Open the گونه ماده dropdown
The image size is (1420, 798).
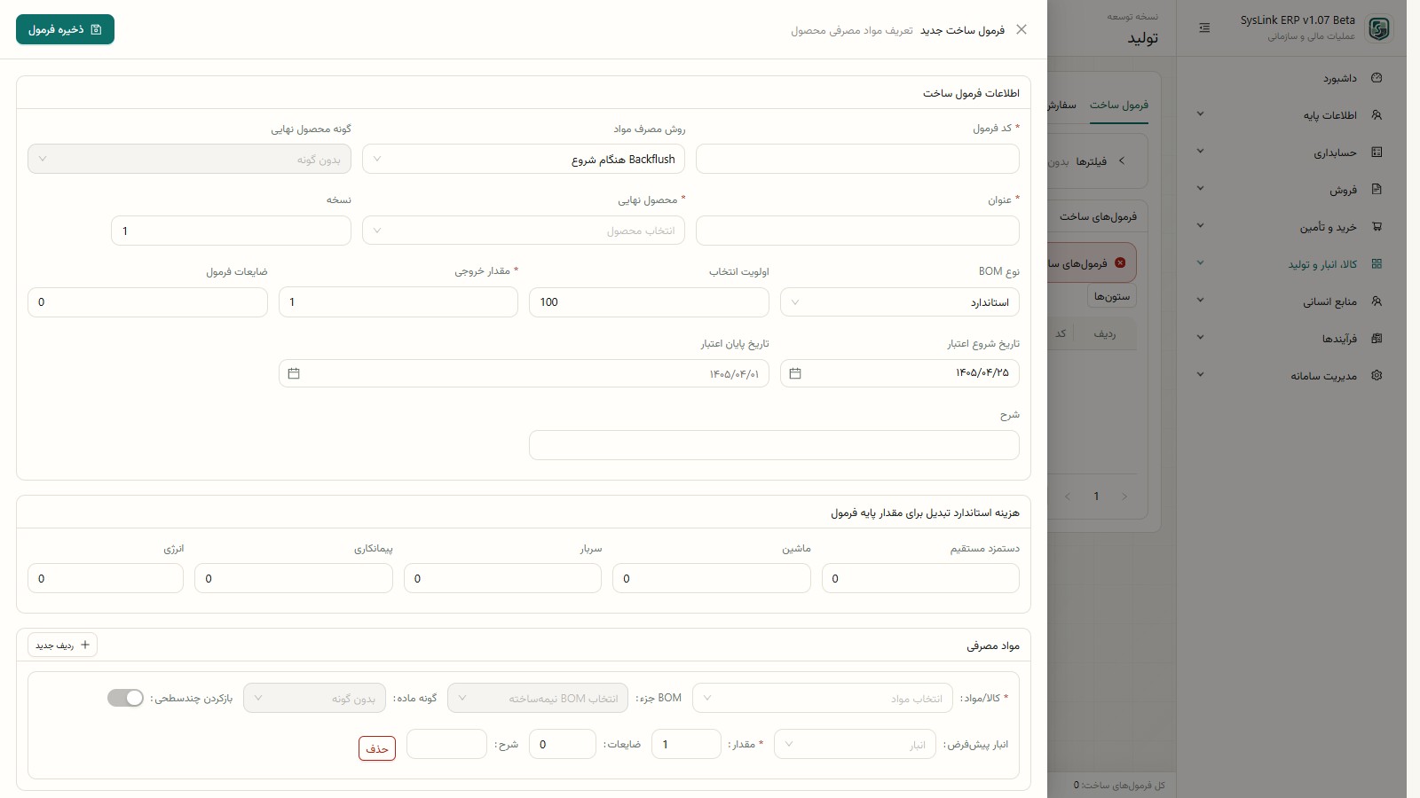(x=314, y=698)
